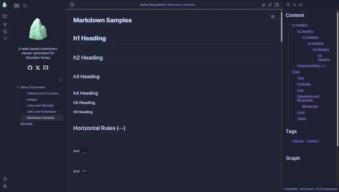Collapse or expand all folders arrows
Viewport: 339px width, 192px height.
[61, 80]
